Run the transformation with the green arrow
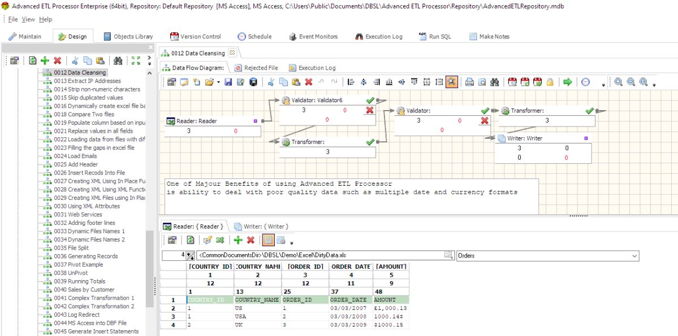The image size is (678, 336). (x=568, y=82)
